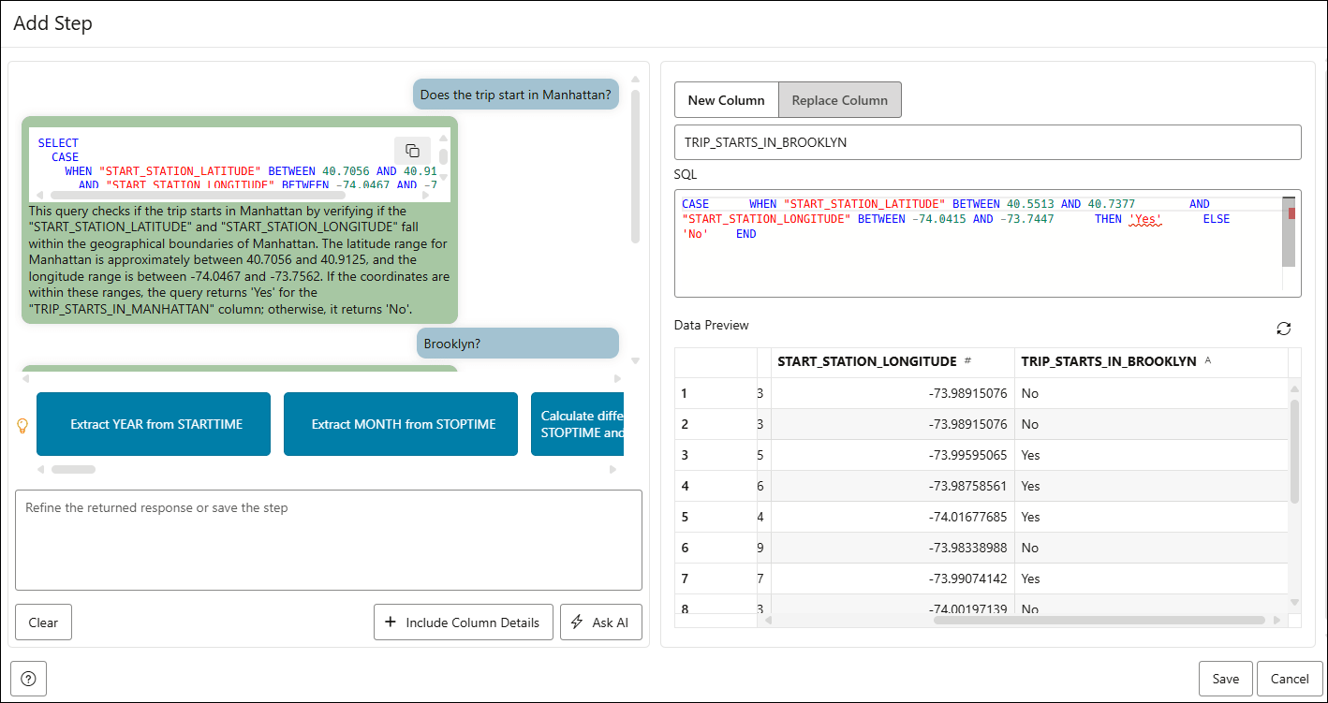This screenshot has height=703, width=1328.
Task: Click the refine response text area
Action: [x=328, y=540]
